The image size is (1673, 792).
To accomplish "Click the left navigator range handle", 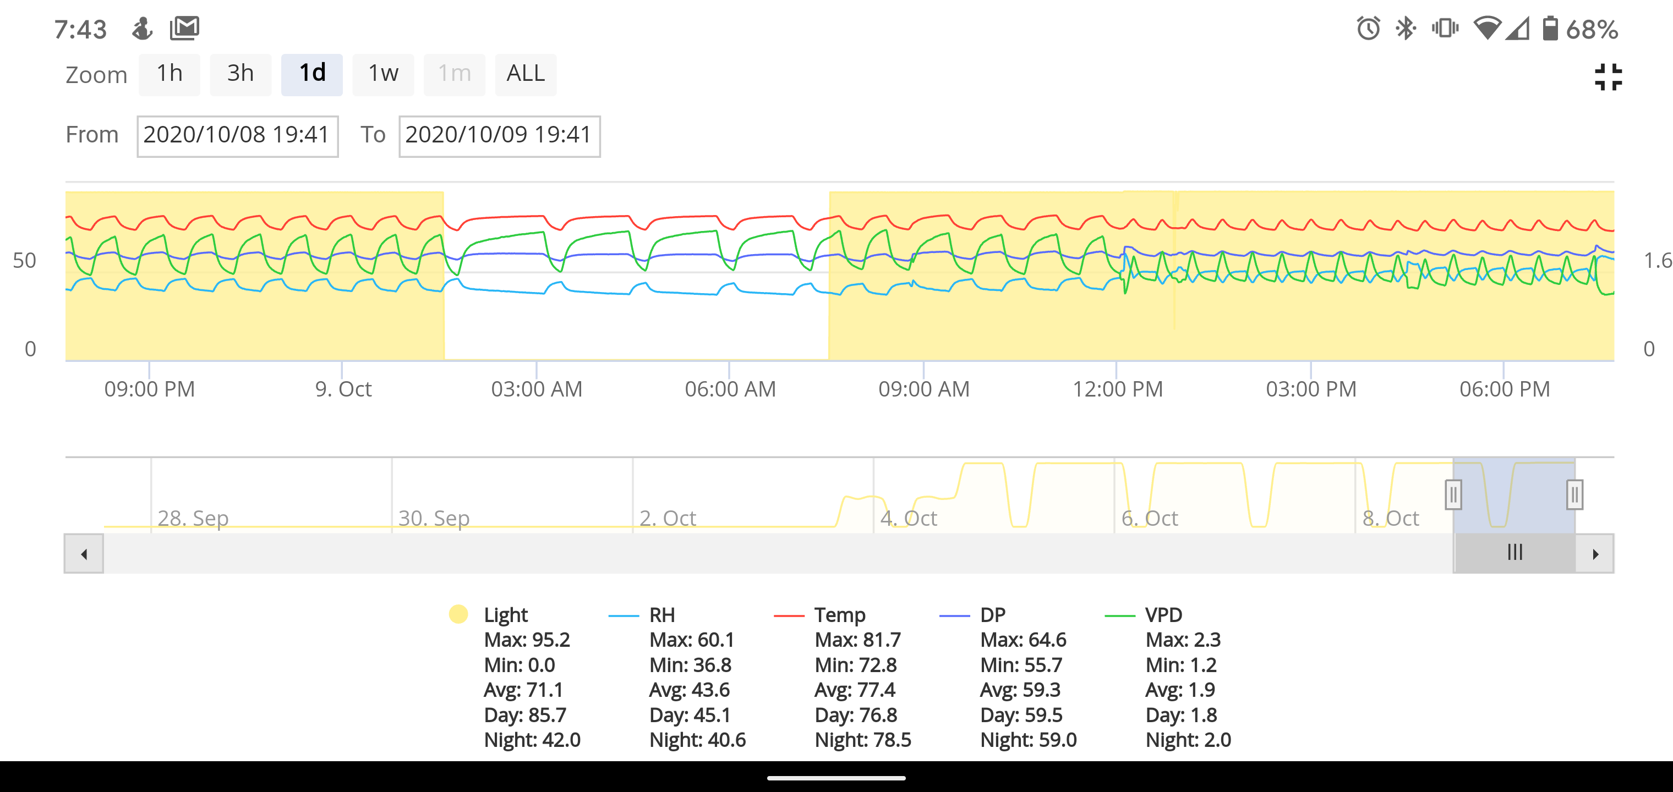I will (x=1453, y=496).
